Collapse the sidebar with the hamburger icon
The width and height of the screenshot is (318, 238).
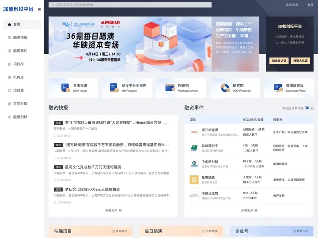[x=39, y=10]
